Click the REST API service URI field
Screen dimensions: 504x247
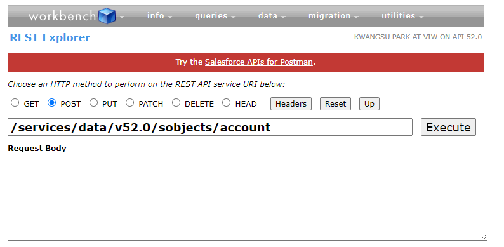pyautogui.click(x=210, y=127)
